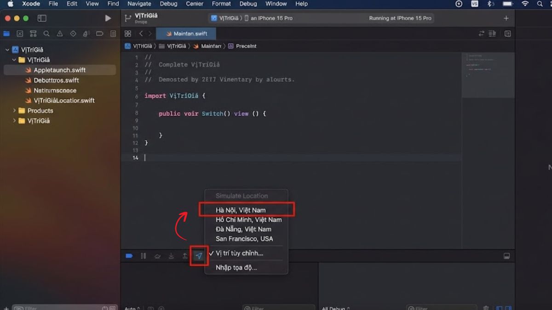The image size is (552, 310).
Task: Open the Apple menu
Action: click(10, 4)
